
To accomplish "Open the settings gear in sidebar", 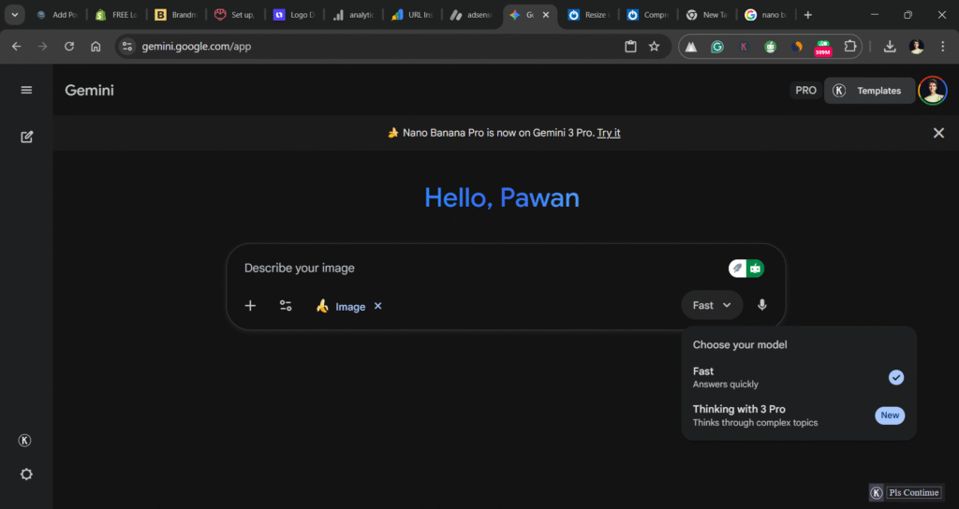I will (x=26, y=473).
